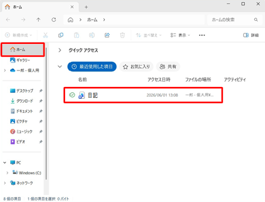Close the ホーム tab
Screen dimensions: 265x202
click(x=72, y=7)
